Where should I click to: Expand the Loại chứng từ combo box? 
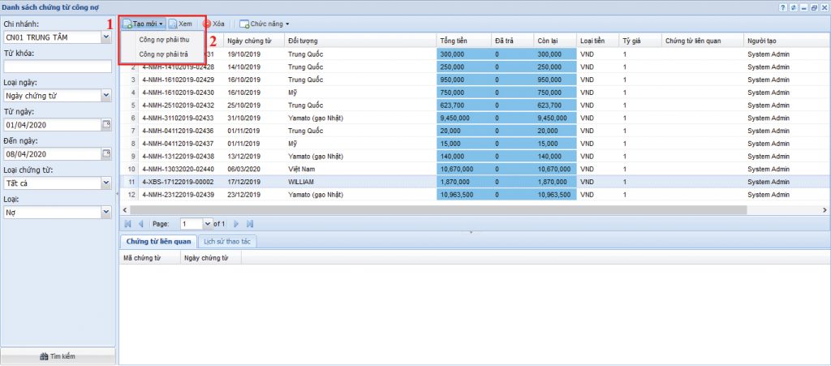coord(106,183)
